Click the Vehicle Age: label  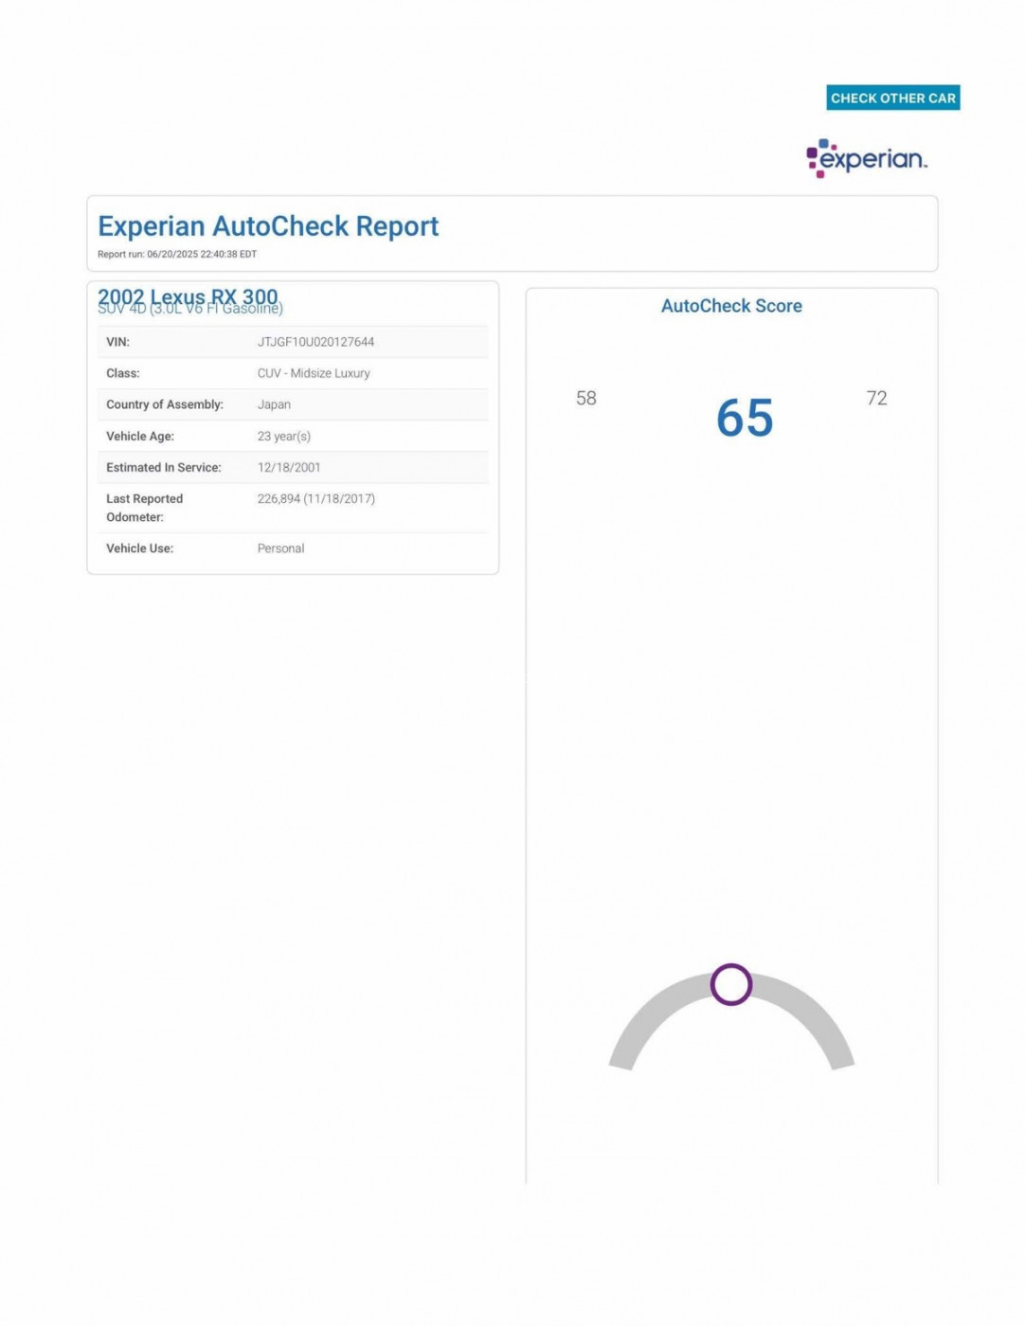tap(140, 436)
